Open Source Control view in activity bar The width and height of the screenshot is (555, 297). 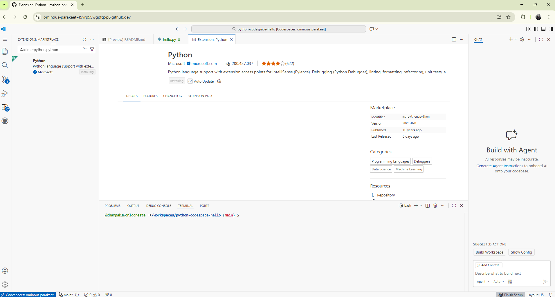pos(5,79)
